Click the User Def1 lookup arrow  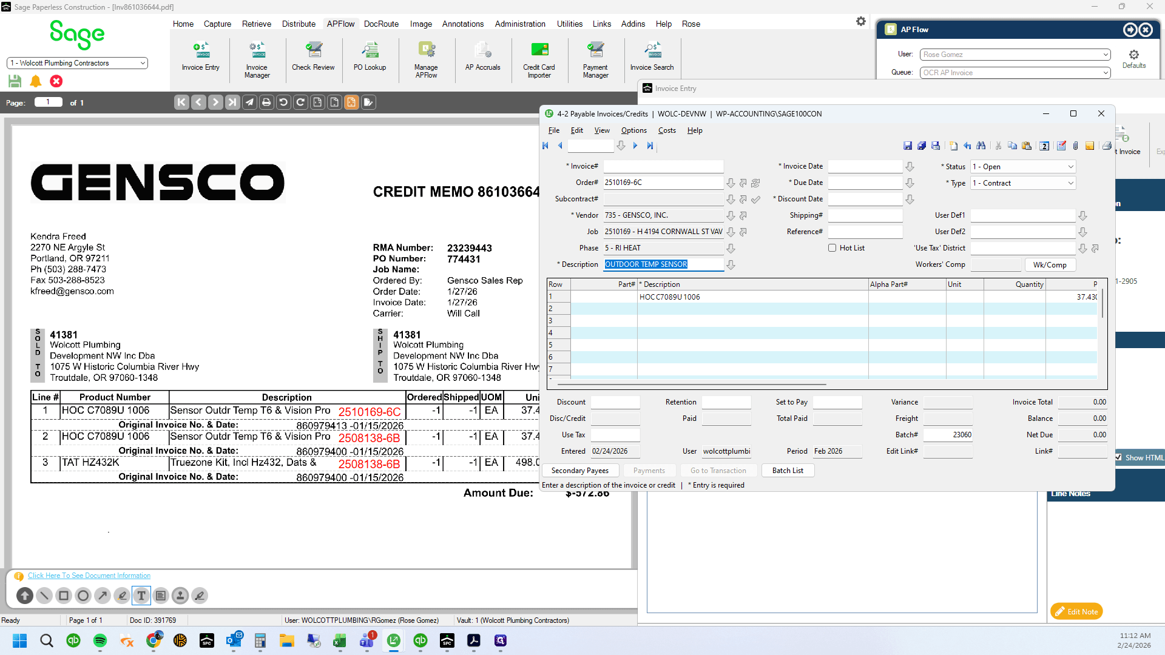tap(1082, 216)
